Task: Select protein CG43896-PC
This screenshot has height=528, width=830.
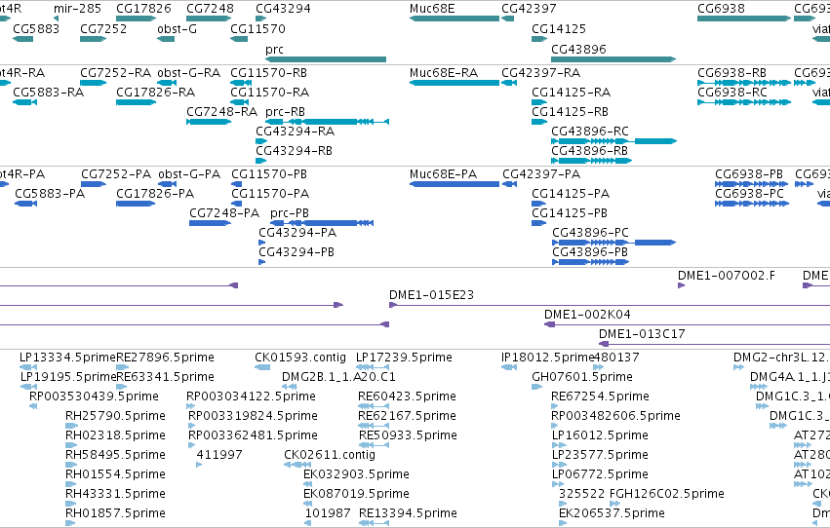Action: click(x=614, y=243)
